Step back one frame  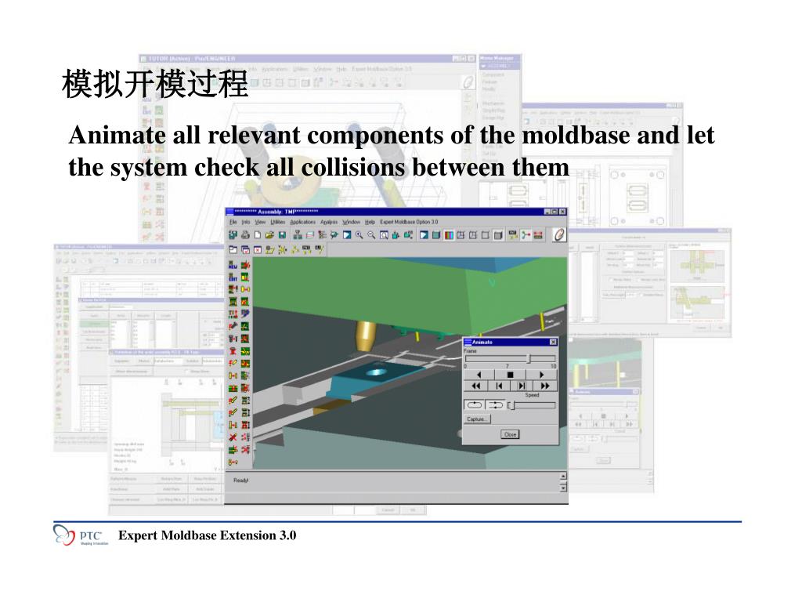(x=499, y=386)
